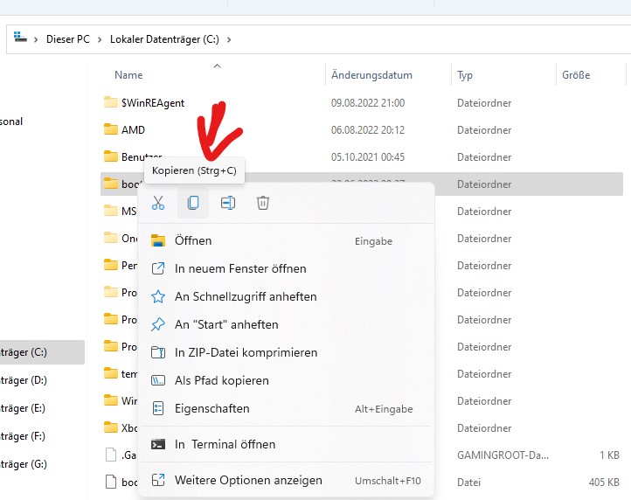Sort by Änderungsdatum column header
The width and height of the screenshot is (631, 500).
371,75
